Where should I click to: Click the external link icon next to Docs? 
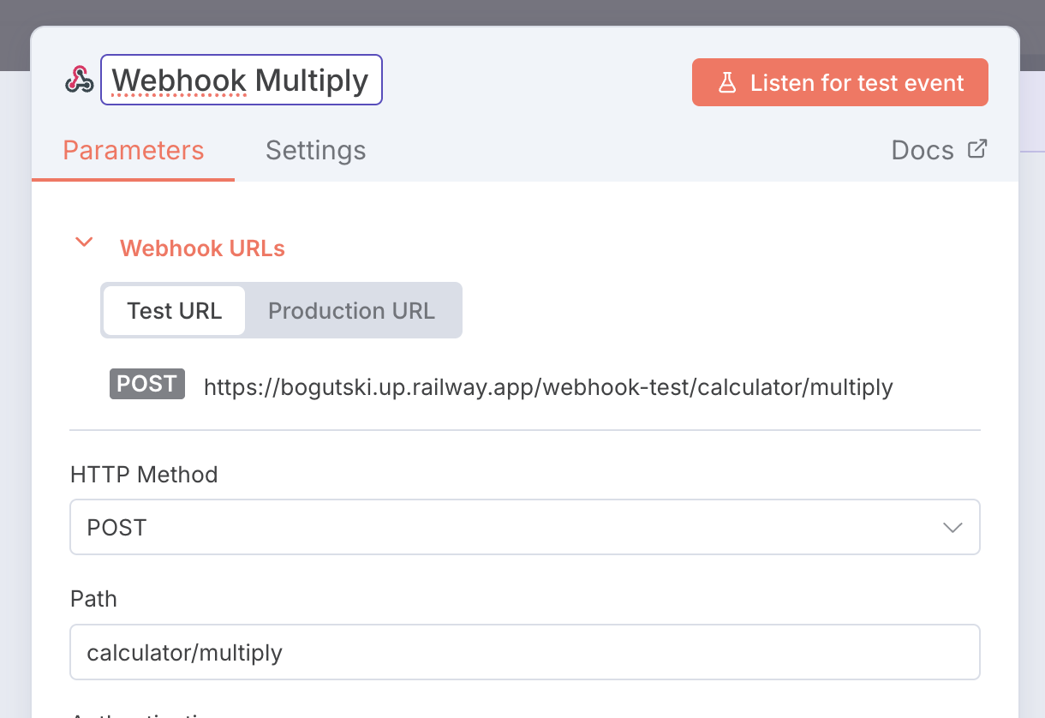pos(976,149)
